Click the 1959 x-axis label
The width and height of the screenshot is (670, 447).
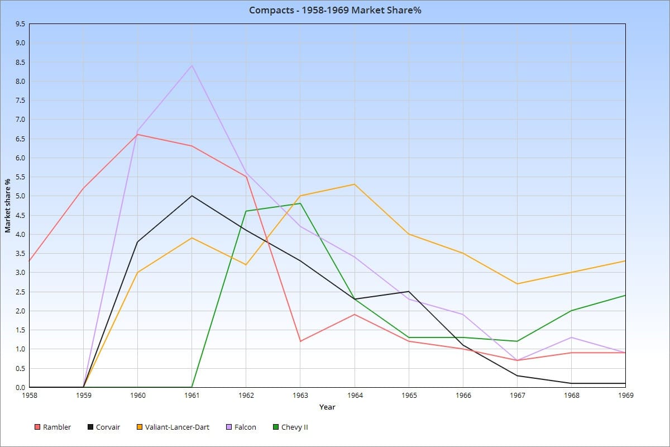tap(83, 396)
